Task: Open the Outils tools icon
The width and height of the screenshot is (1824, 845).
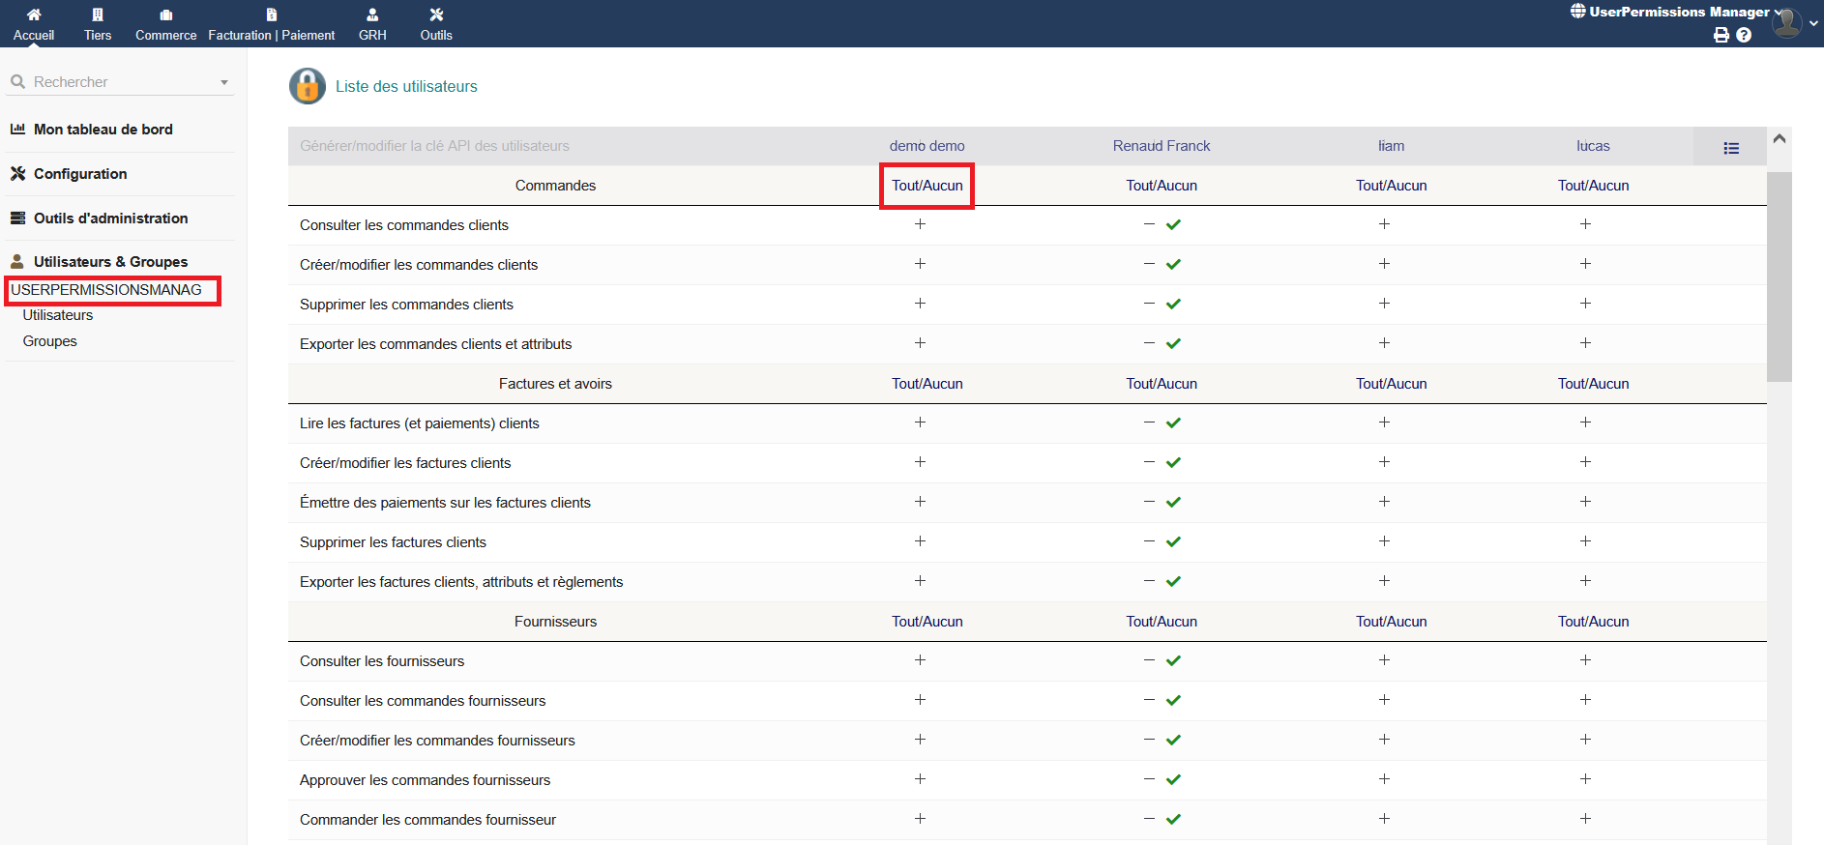Action: (x=436, y=15)
